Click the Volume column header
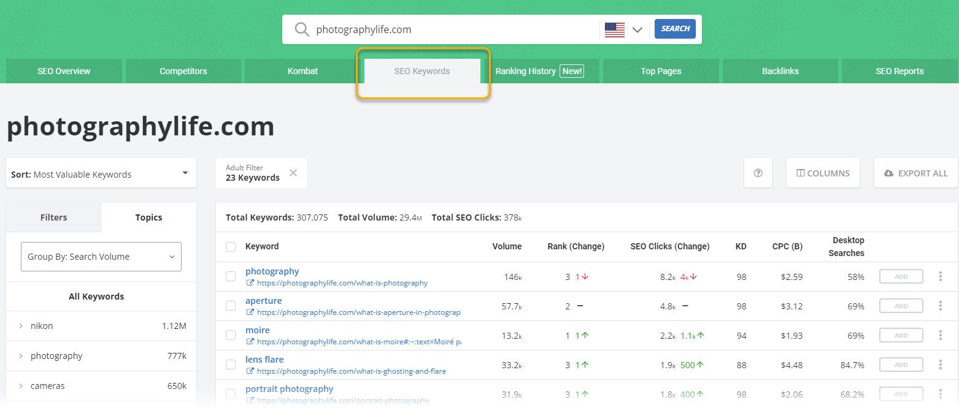 [507, 246]
